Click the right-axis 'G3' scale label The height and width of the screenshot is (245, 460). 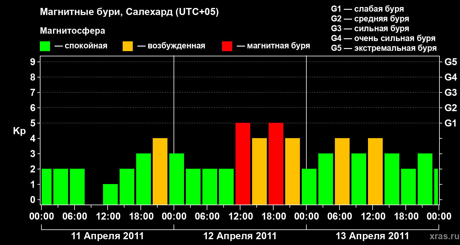450,92
